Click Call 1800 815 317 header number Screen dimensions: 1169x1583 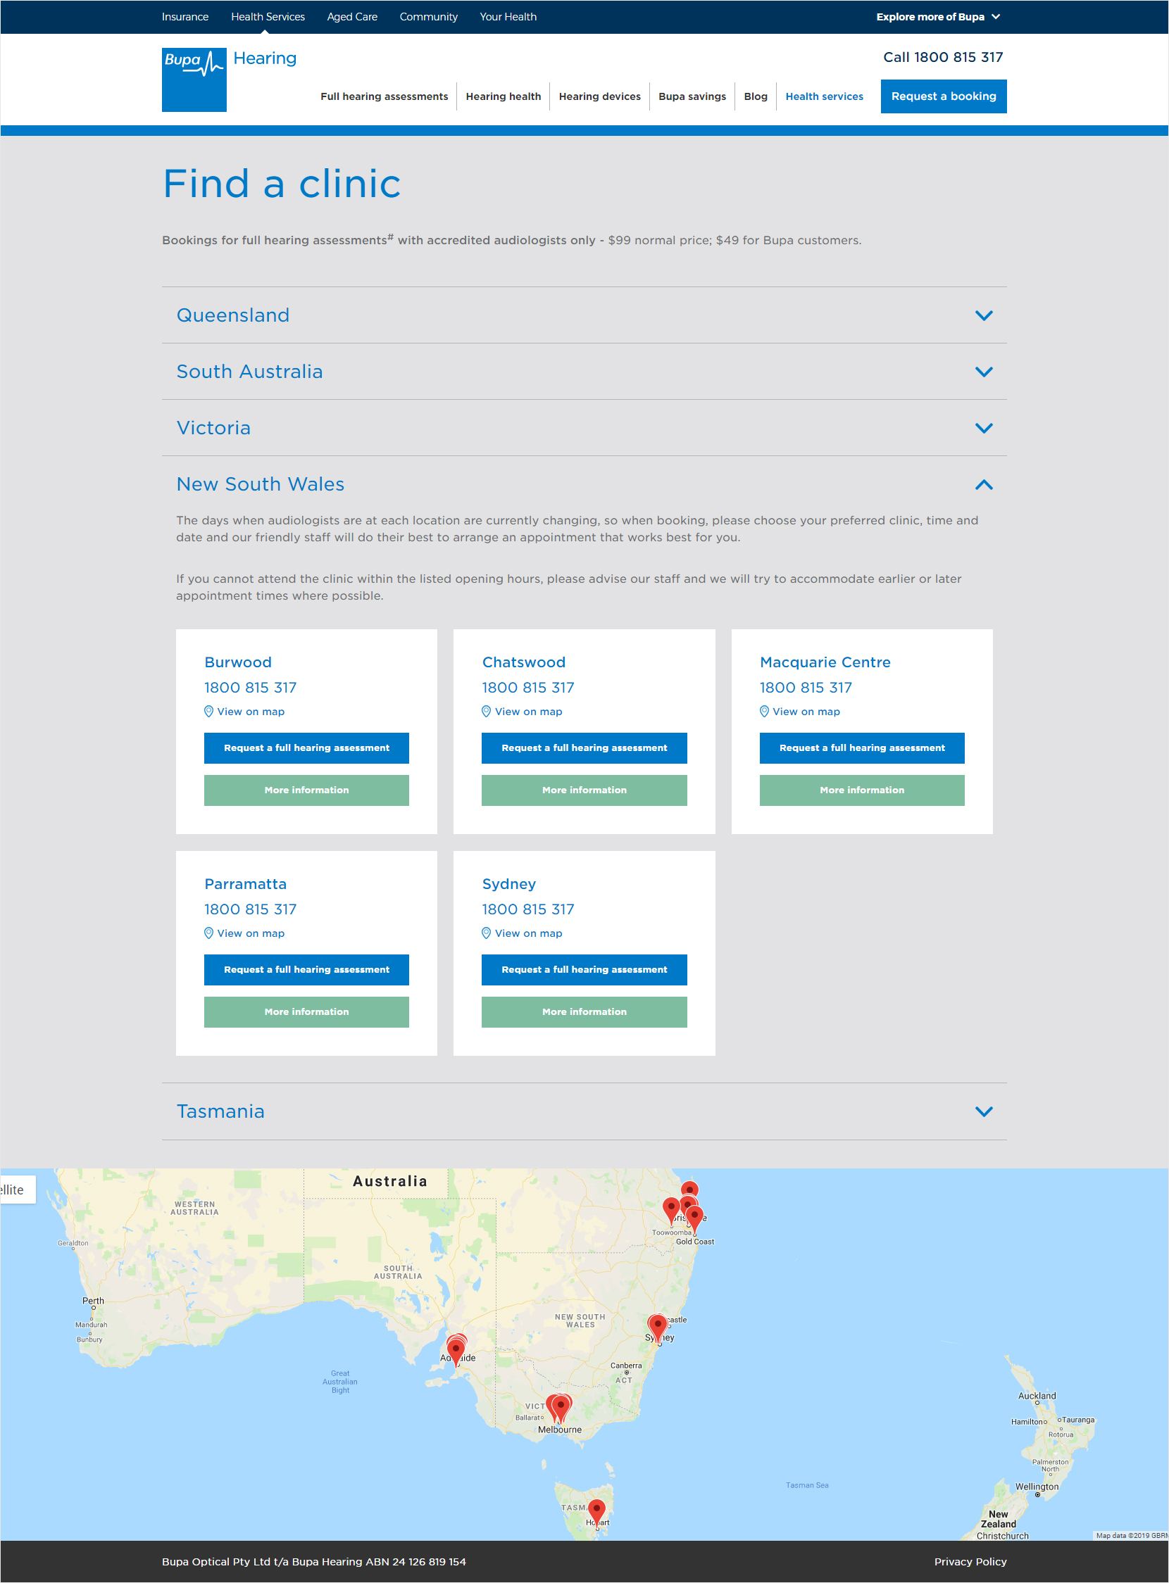pyautogui.click(x=943, y=57)
